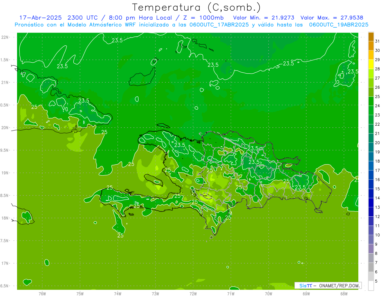Click the white swatch below 5 on the scale

tap(371, 286)
